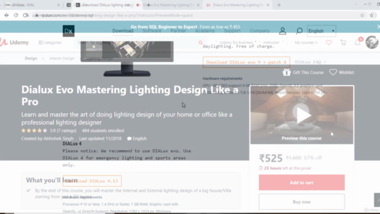The width and height of the screenshot is (380, 214).
Task: Click the Buy now button
Action: point(302,202)
